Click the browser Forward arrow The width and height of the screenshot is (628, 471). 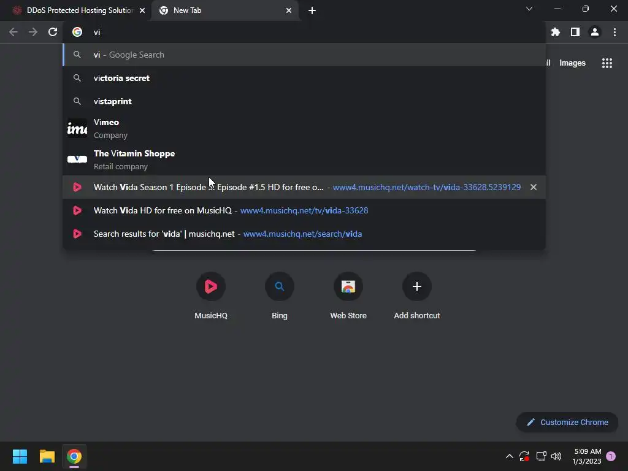[x=33, y=32]
